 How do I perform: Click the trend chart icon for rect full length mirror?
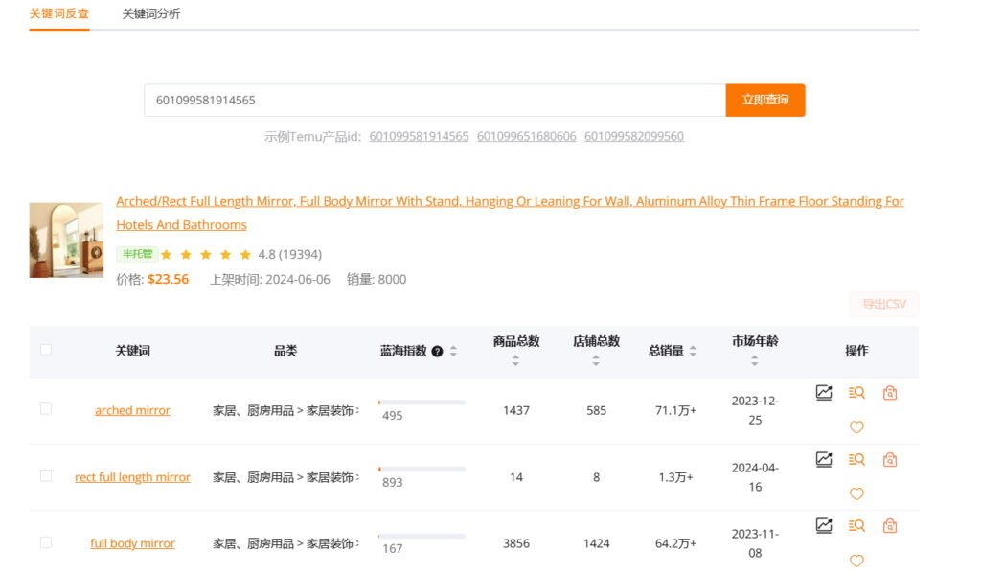824,459
